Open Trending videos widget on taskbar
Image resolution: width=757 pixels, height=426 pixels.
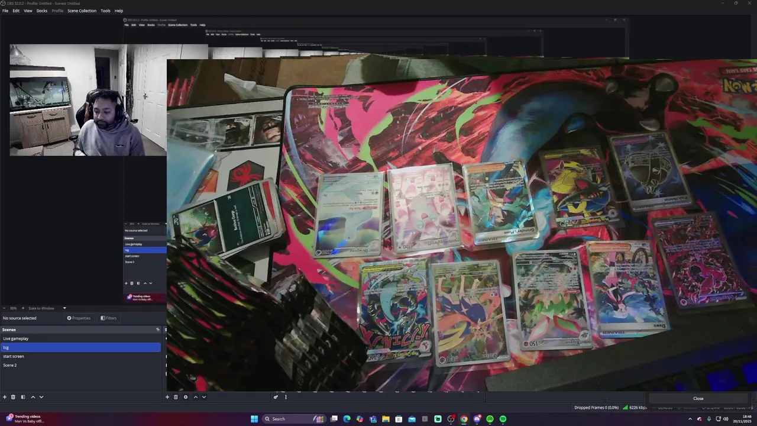click(25, 419)
